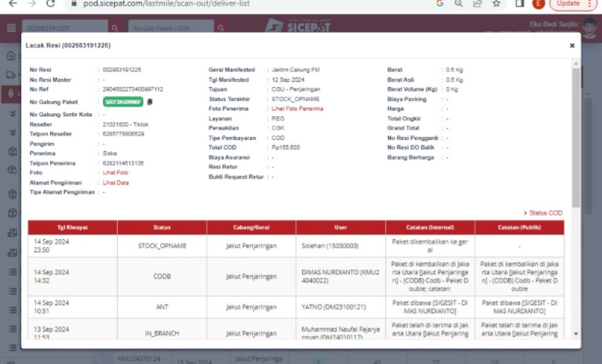Click the Telpon Penerima number 6282114613135
The width and height of the screenshot is (602, 364).
(123, 163)
